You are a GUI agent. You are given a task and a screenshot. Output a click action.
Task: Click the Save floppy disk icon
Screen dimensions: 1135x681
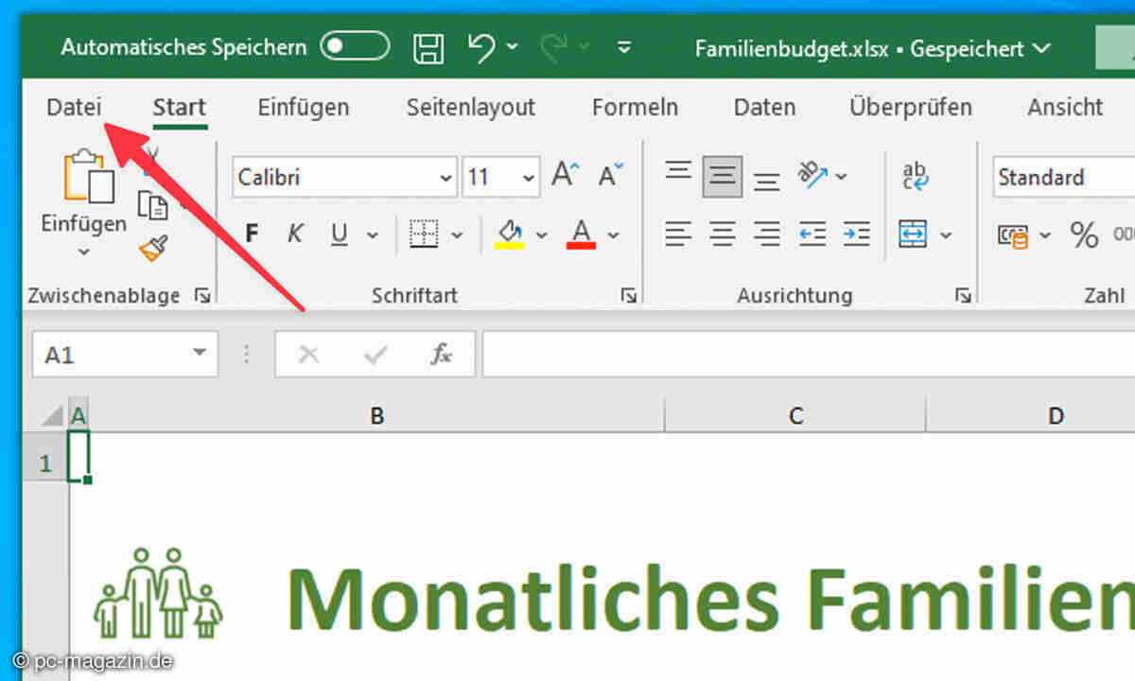tap(429, 47)
